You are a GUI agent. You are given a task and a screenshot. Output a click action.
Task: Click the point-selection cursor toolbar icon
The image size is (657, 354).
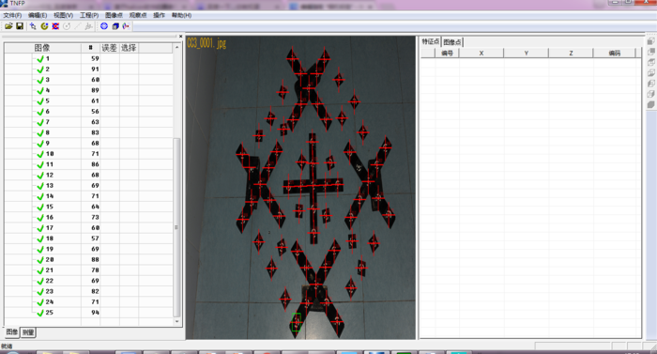pyautogui.click(x=33, y=26)
